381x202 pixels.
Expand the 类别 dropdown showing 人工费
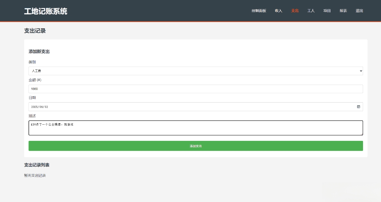(x=196, y=71)
